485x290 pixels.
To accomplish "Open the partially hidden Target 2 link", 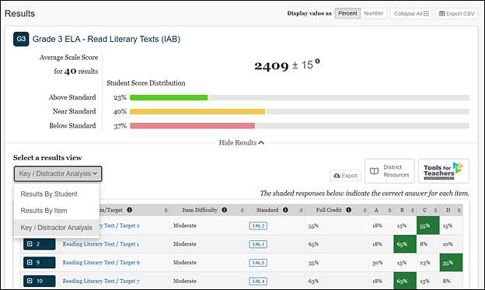I will click(x=120, y=225).
